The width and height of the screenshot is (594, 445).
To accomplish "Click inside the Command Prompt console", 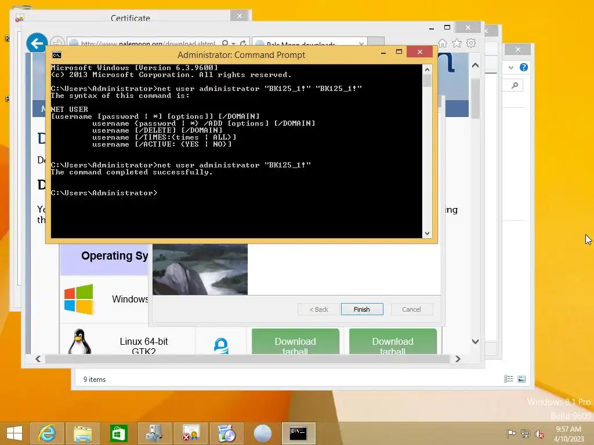I will 237,151.
